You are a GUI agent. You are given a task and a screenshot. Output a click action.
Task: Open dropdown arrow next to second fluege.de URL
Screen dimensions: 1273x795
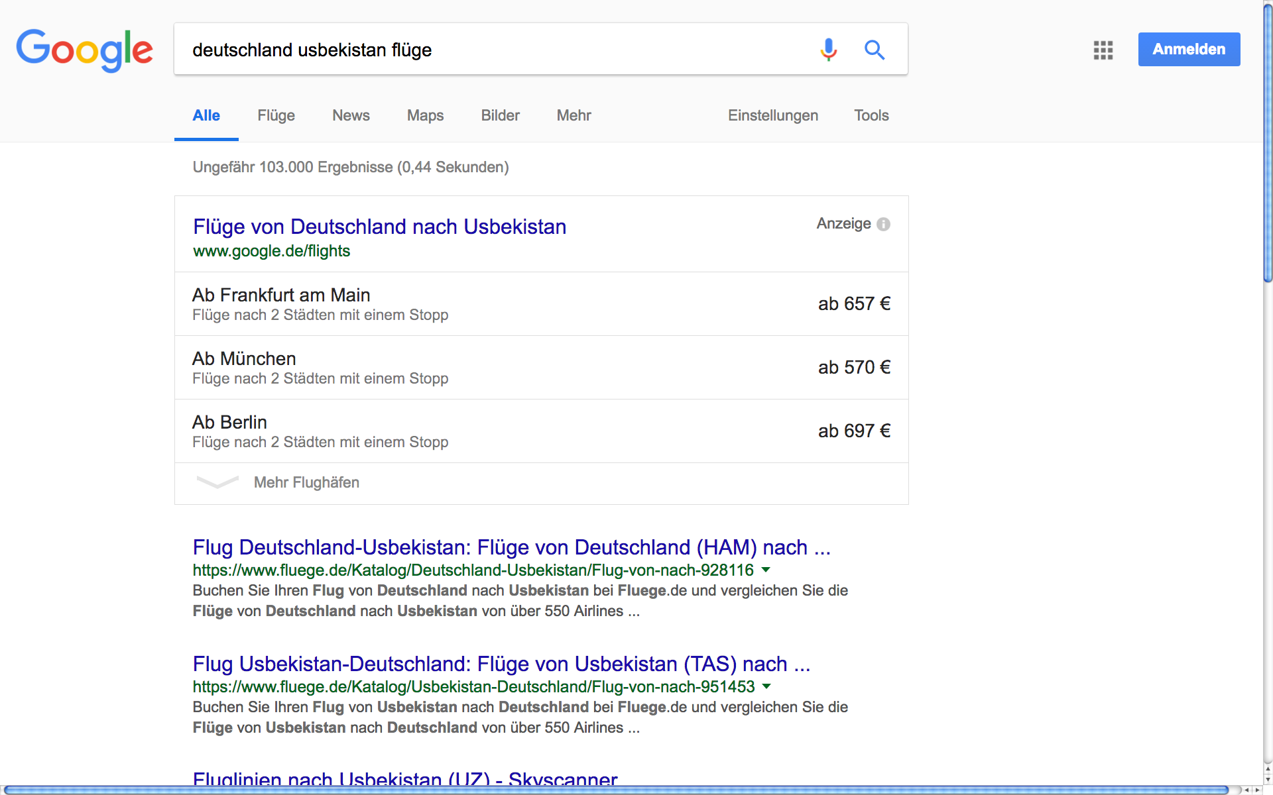click(766, 686)
